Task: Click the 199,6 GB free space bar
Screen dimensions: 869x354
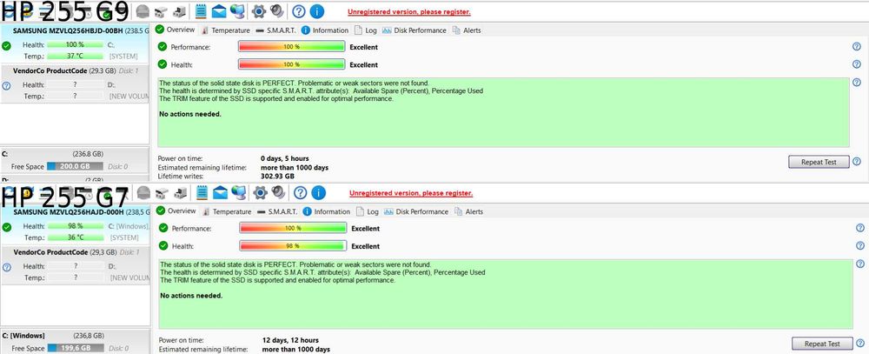Action: click(76, 348)
